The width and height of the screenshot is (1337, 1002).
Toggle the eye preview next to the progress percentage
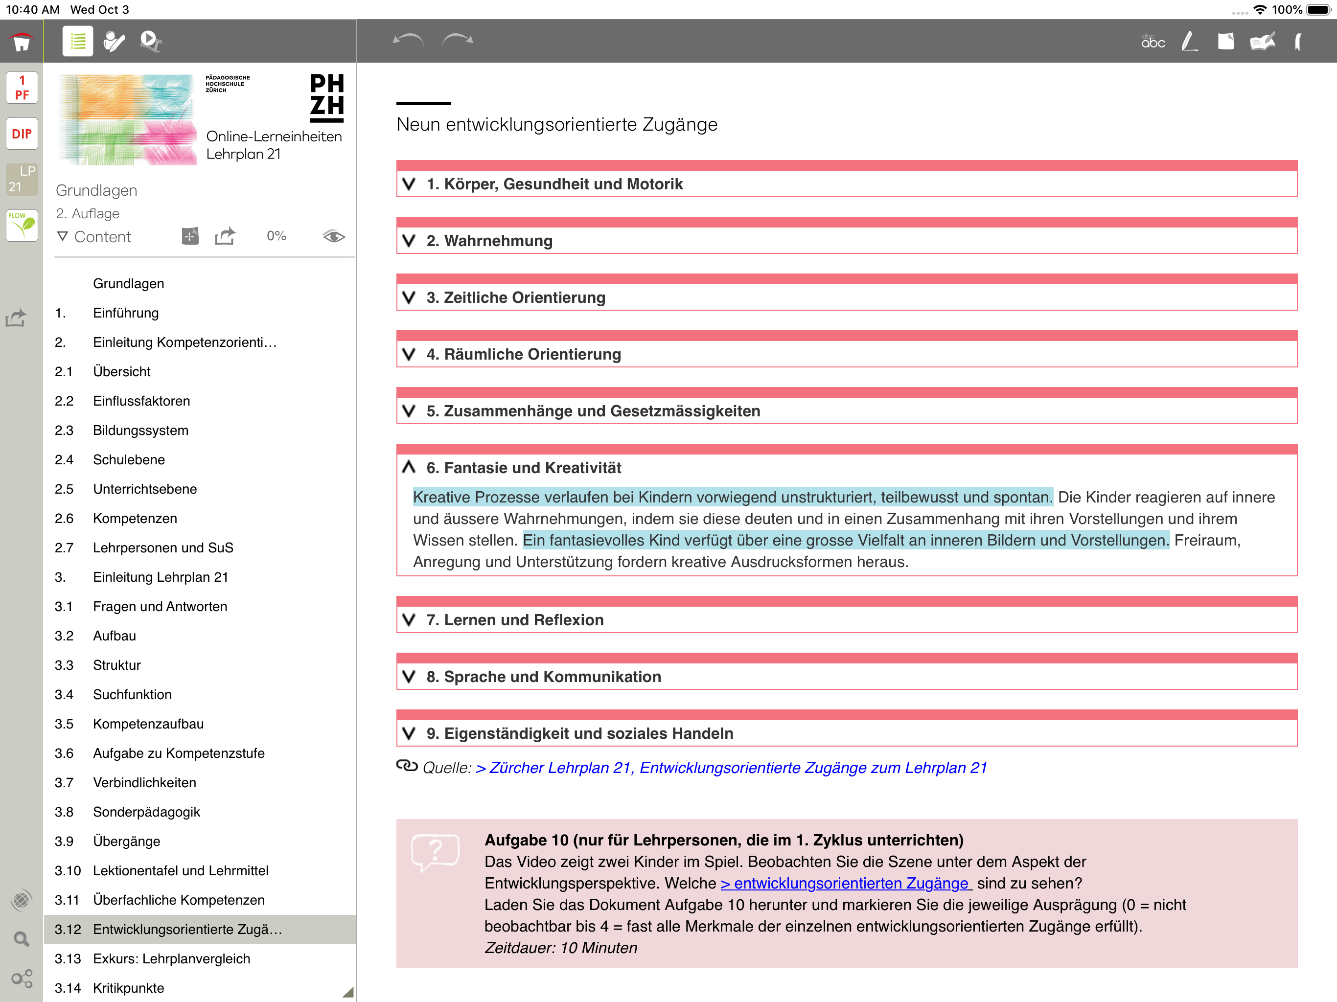333,236
